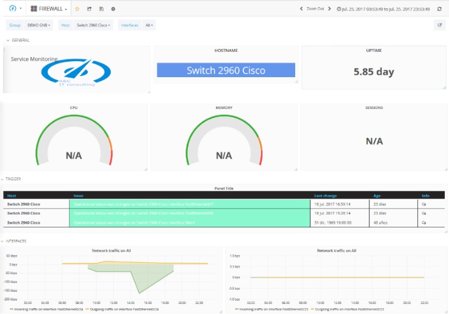Viewport: 449px width, 314px height.
Task: Click the Switch 2960 Cisco hostname banner
Action: [226, 70]
